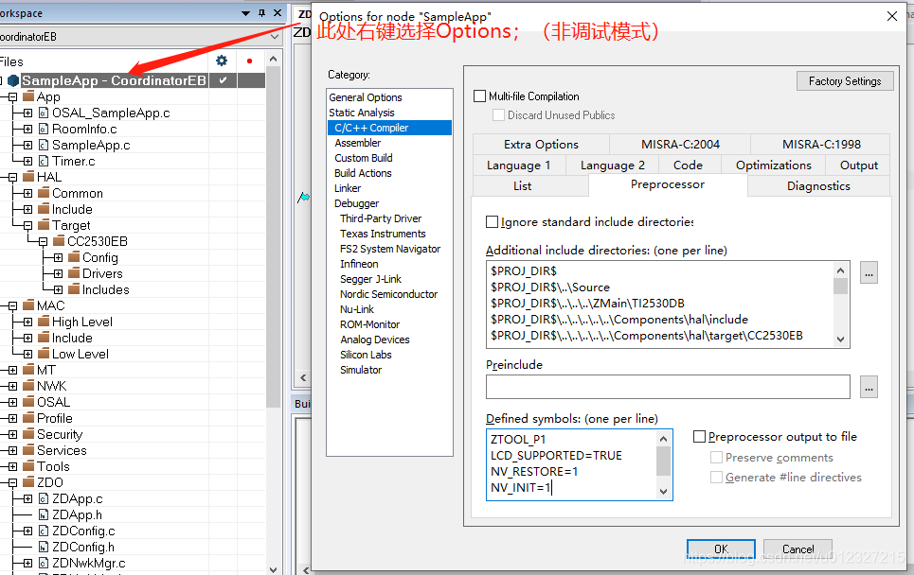Open the Output tab

point(859,166)
